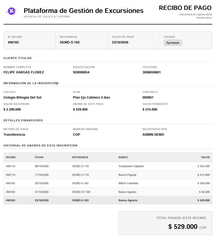Click the reference DEMO-S-179
The image size is (214, 236).
click(80, 175)
